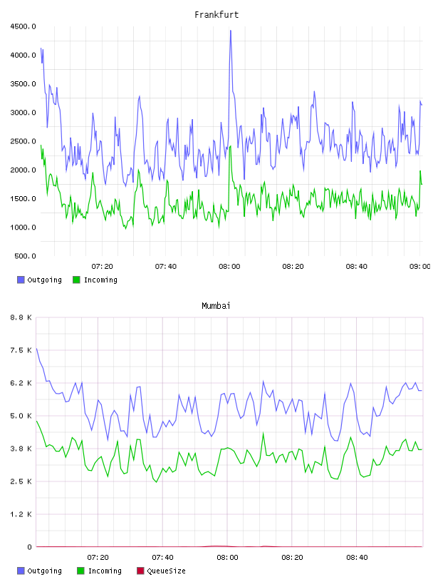Select the Outgoing label in Mumbai legend
This screenshot has width=433, height=582.
coord(44,571)
